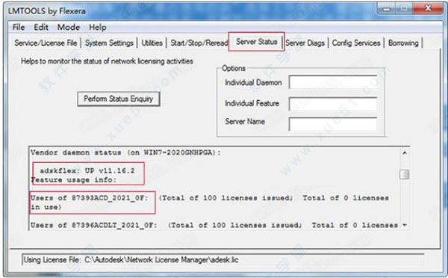Open the Mode menu
Viewport: 448px width, 278px height.
point(69,28)
